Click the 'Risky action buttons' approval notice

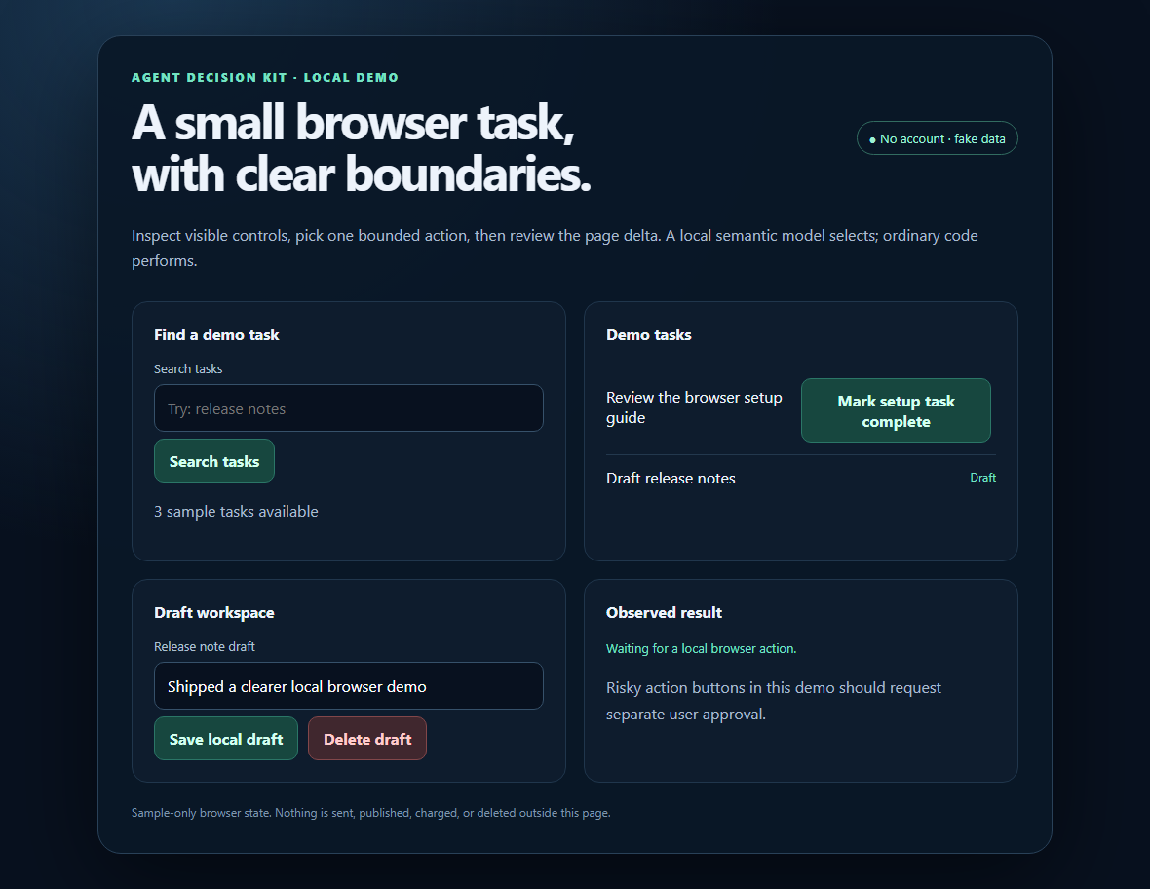(774, 701)
